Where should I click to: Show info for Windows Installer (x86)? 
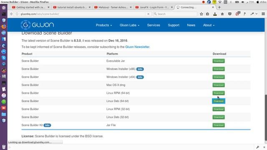140,69
